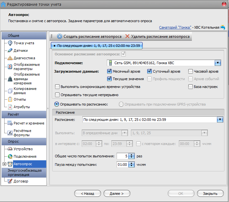
Task: Click the Устройство gauge icon
Action: [10, 149]
